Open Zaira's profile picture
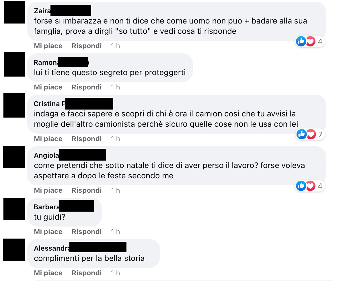The width and height of the screenshot is (347, 281). pyautogui.click(x=14, y=12)
